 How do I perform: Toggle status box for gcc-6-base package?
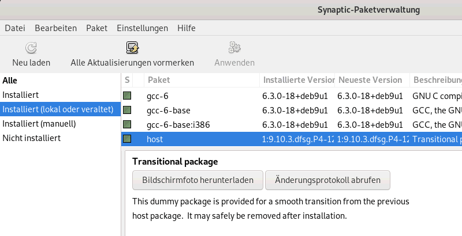[127, 109]
